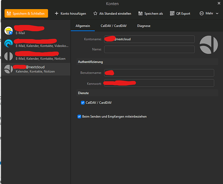Click the QR code icon
The width and height of the screenshot is (223, 184).
pyautogui.click(x=172, y=14)
